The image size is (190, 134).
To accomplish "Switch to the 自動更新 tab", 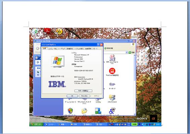I will tap(88, 49).
